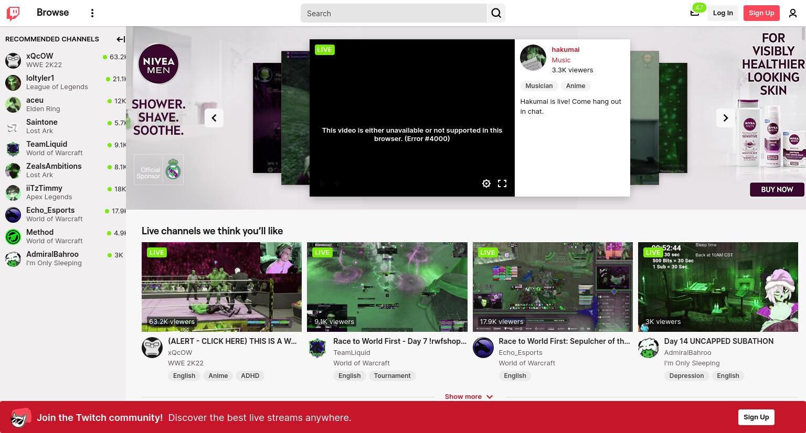Open the Music category link

pyautogui.click(x=561, y=60)
